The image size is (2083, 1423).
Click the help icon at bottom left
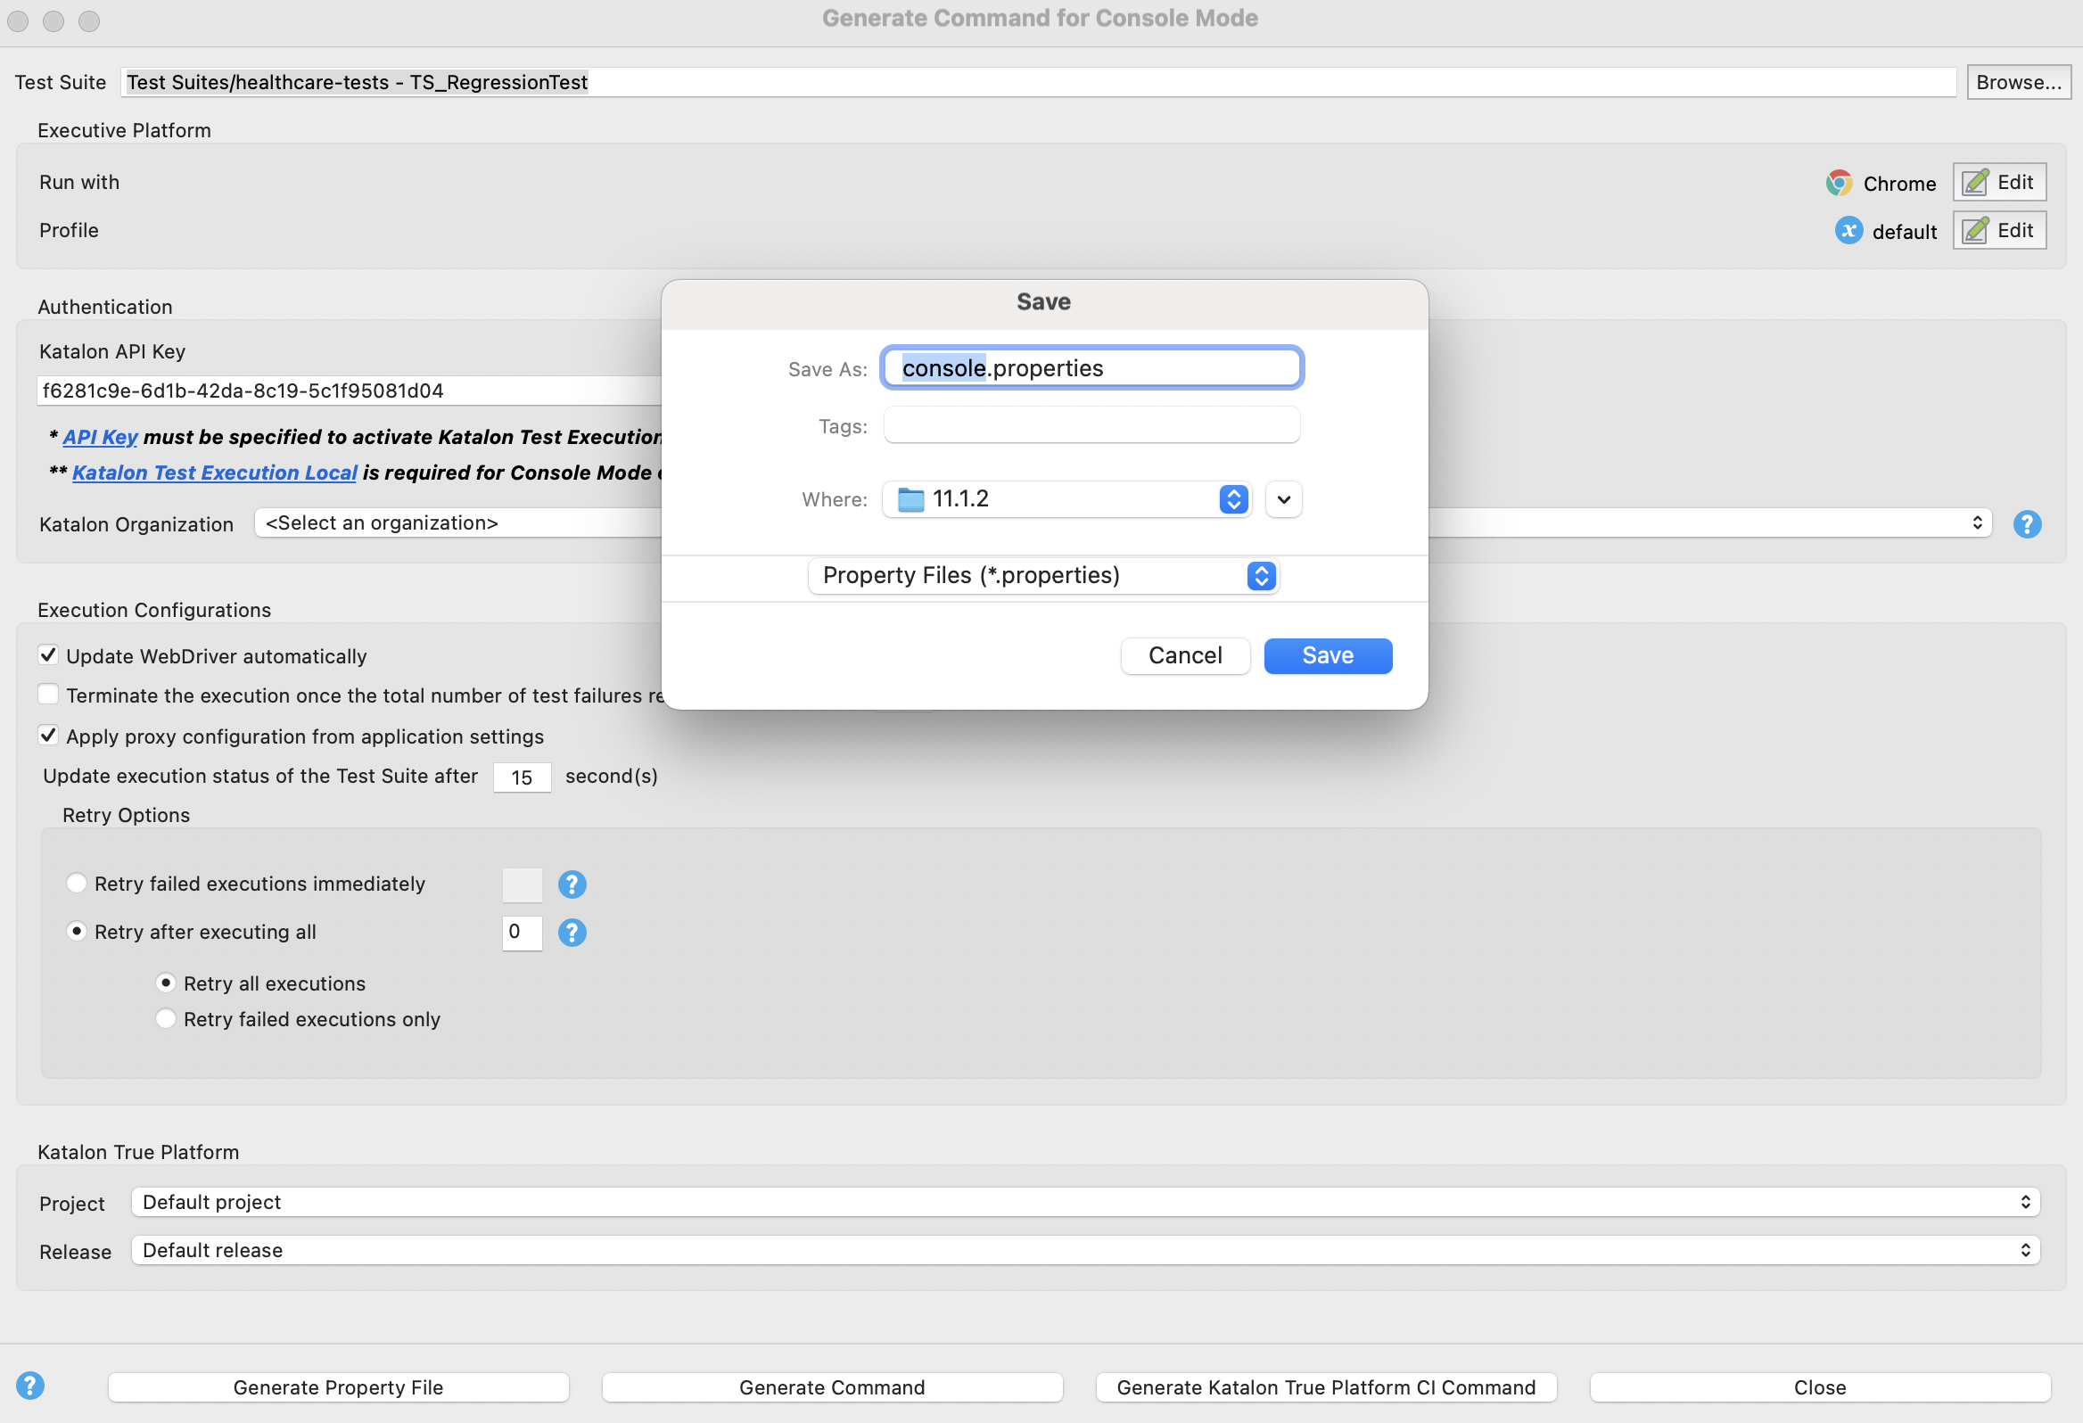pyautogui.click(x=30, y=1386)
